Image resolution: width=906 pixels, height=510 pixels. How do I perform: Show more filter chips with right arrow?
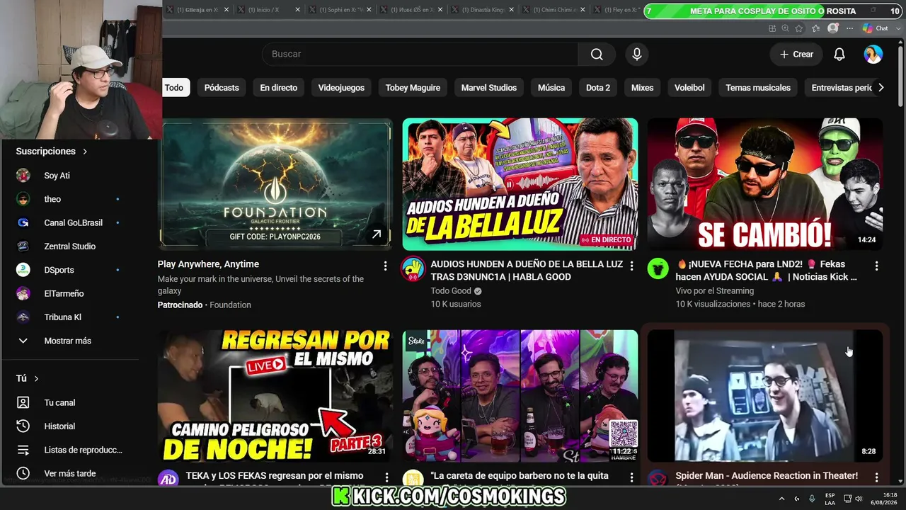[881, 88]
